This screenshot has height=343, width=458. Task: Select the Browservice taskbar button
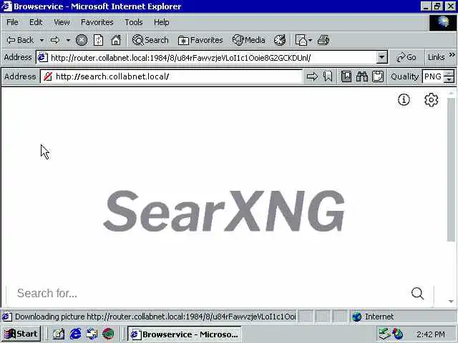[185, 334]
